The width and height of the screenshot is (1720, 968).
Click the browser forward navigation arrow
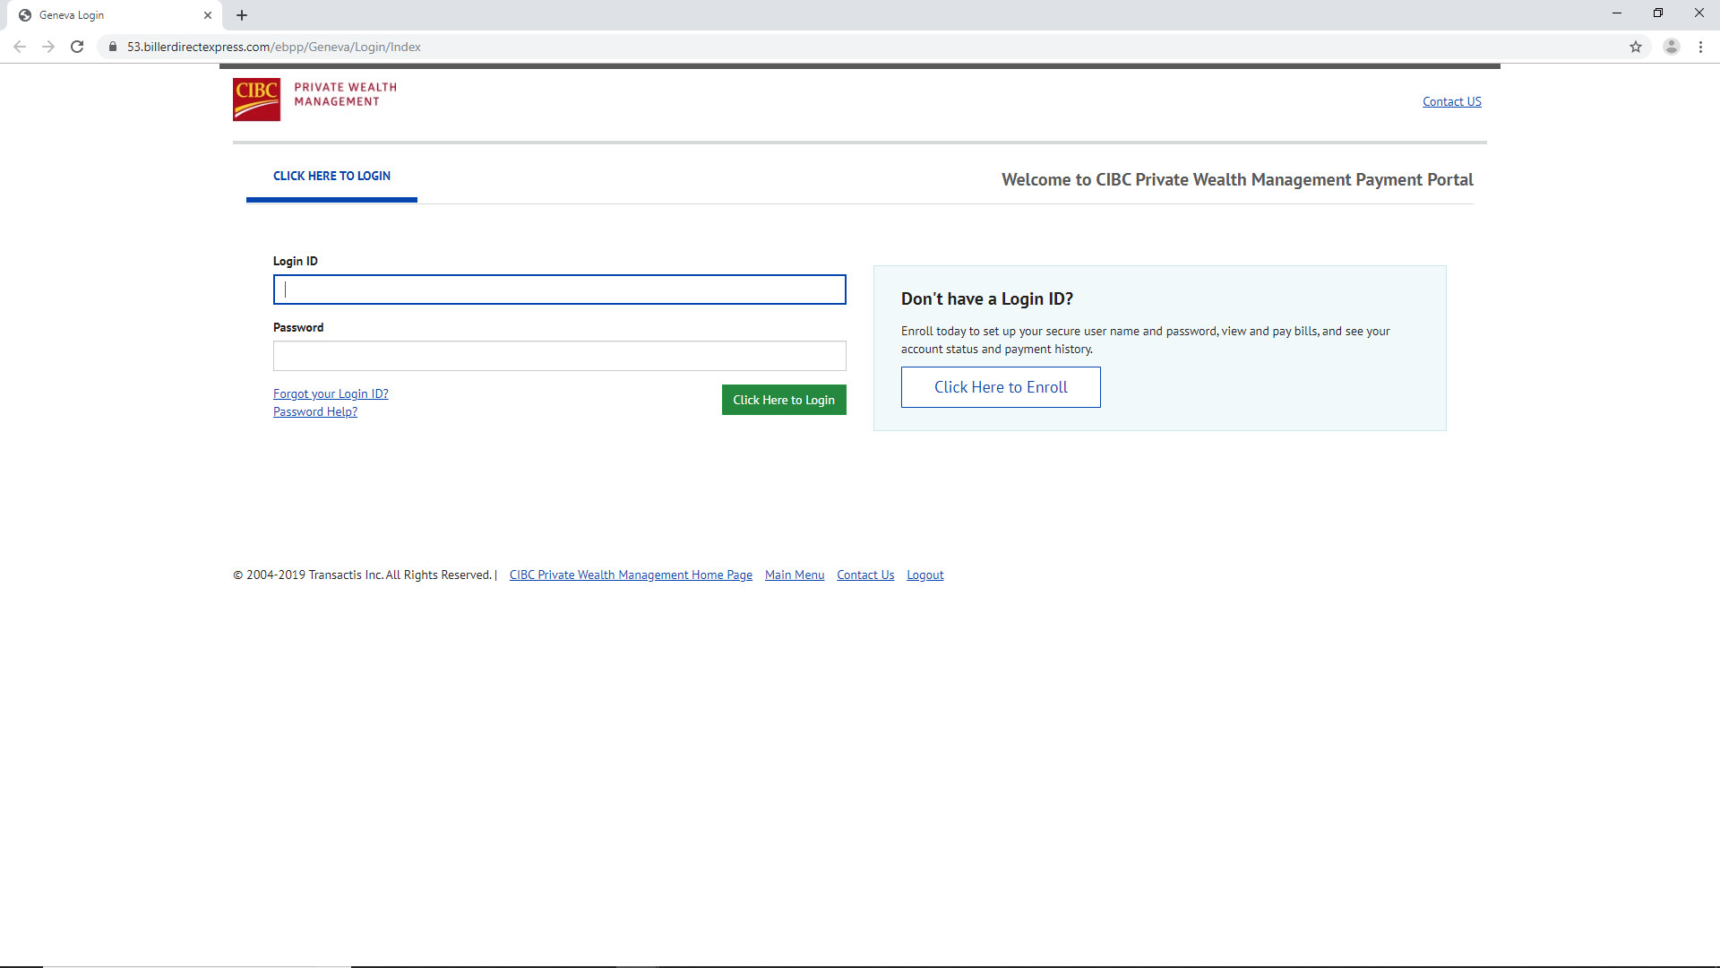pos(47,46)
